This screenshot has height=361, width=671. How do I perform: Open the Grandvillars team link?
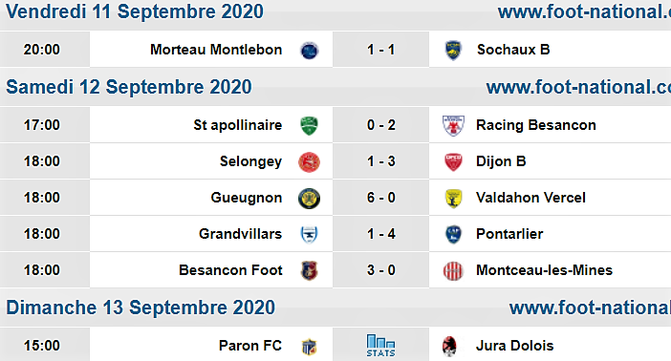tap(241, 234)
